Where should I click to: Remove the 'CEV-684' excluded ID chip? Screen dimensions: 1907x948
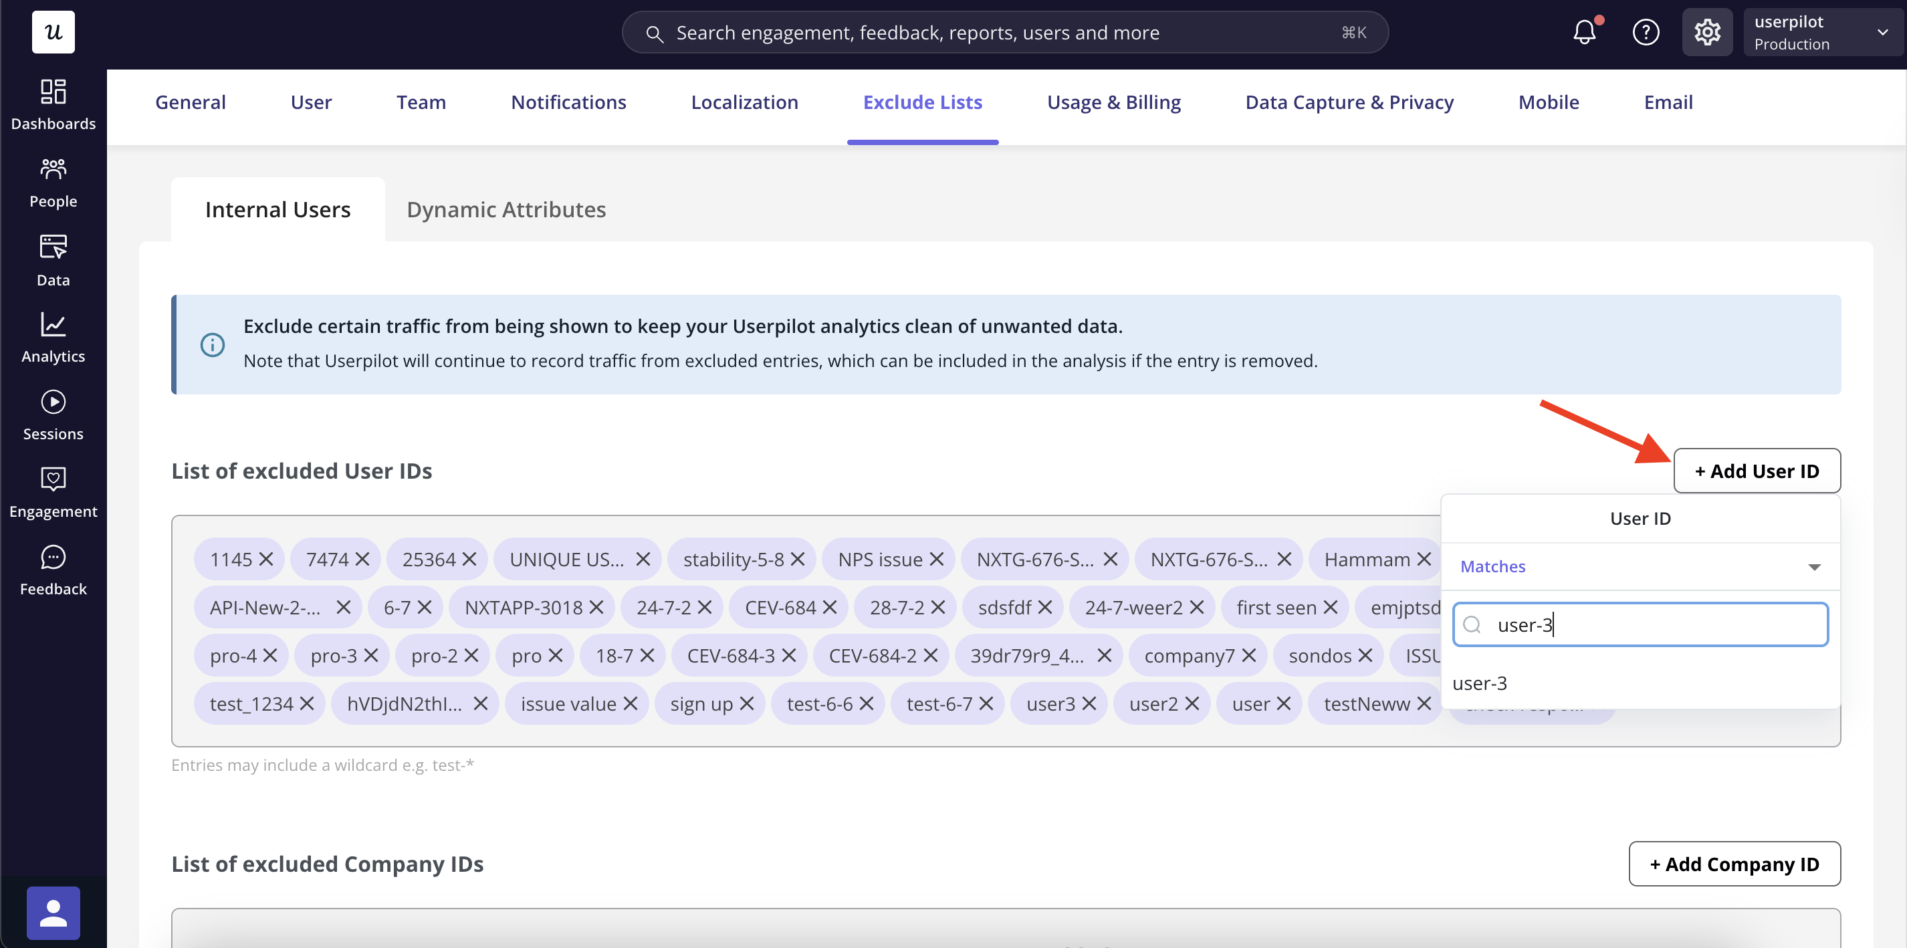click(829, 607)
